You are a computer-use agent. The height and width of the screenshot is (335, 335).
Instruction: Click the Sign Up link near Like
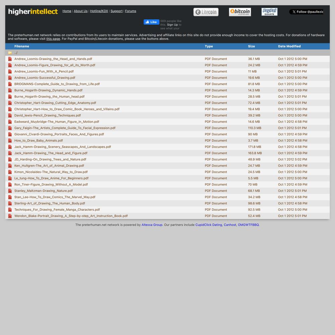pyautogui.click(x=173, y=25)
